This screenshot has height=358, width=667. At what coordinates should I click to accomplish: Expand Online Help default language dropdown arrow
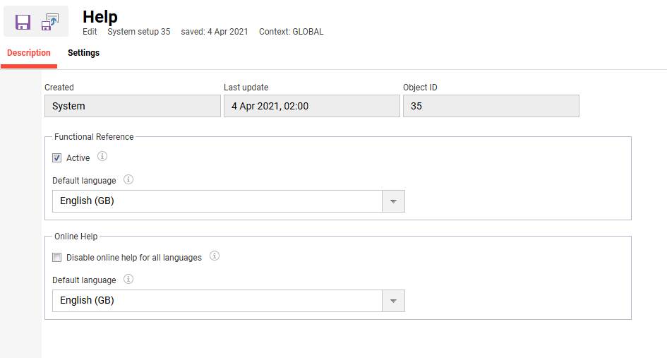393,301
